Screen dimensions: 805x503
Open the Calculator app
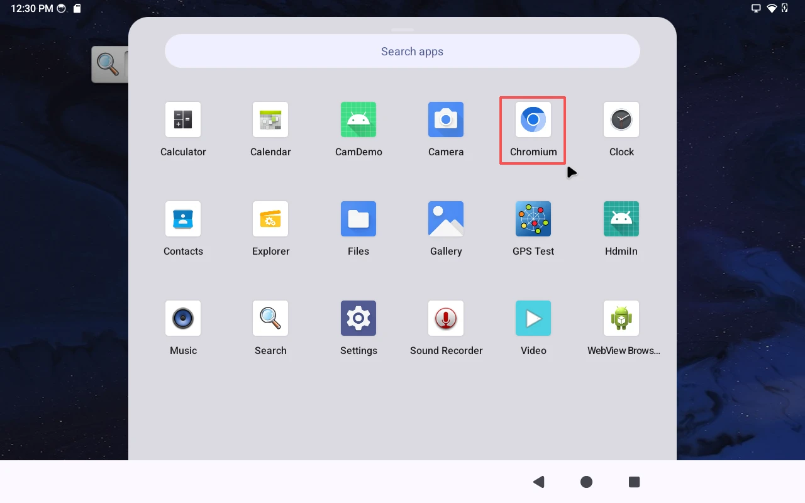(183, 119)
